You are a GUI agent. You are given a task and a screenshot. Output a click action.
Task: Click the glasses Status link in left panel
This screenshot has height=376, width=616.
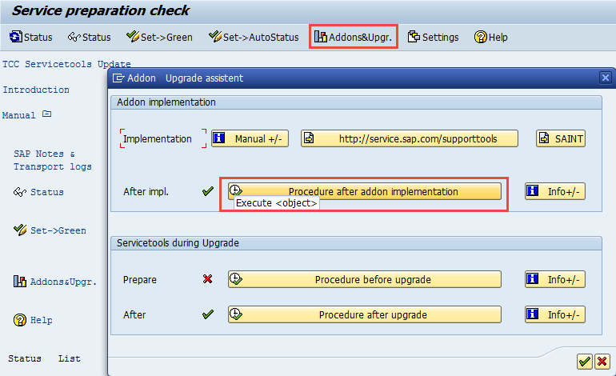pos(38,192)
